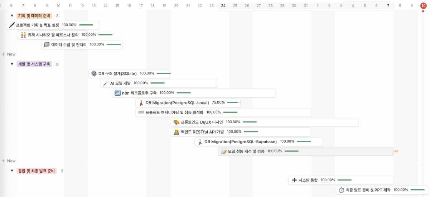Image resolution: width=430 pixels, height=197 pixels.
Task: Collapse the 개발 및 시스템 구축 group
Action: tap(12, 64)
